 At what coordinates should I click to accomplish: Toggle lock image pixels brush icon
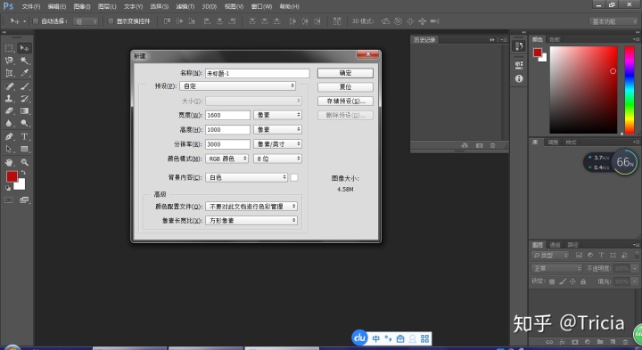(563, 281)
